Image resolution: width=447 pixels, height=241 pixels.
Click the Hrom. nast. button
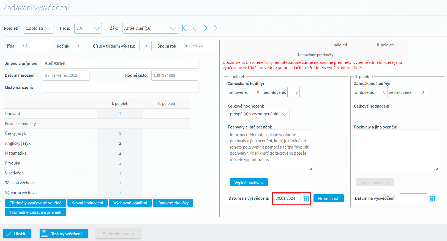(x=329, y=198)
